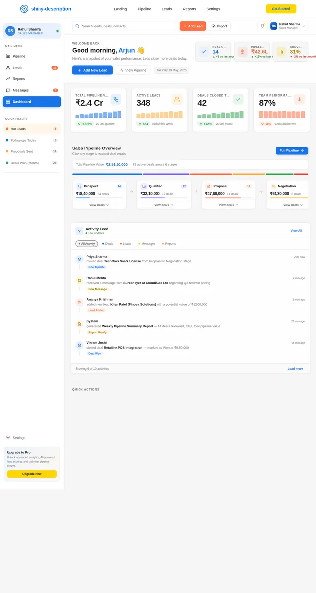Filter activity feed by Messages

pyautogui.click(x=147, y=244)
